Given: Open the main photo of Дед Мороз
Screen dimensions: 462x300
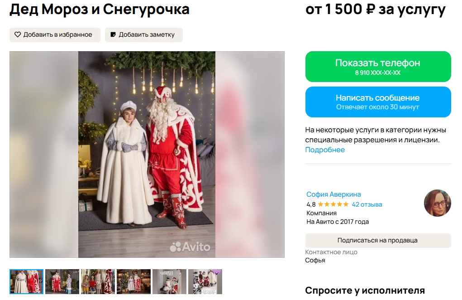Looking at the screenshot, I should [147, 154].
